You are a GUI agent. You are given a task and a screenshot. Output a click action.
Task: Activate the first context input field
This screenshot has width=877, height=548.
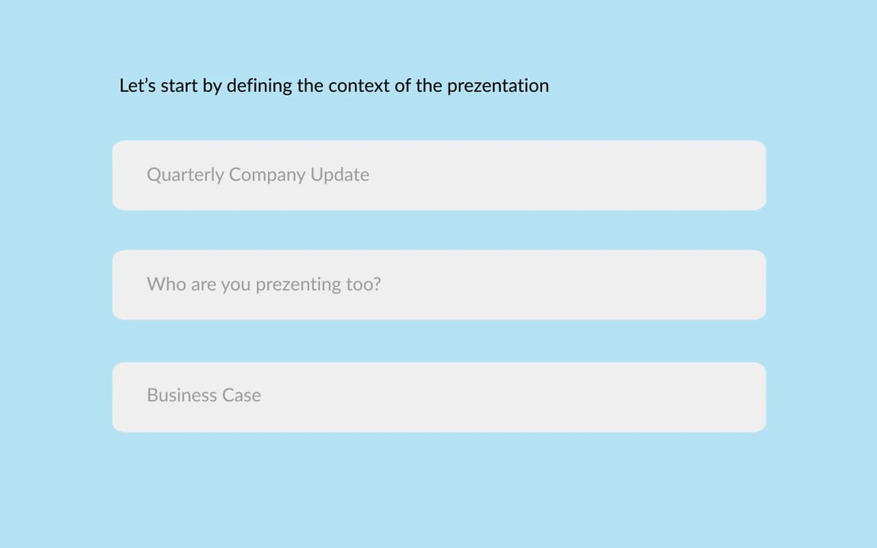coord(439,176)
